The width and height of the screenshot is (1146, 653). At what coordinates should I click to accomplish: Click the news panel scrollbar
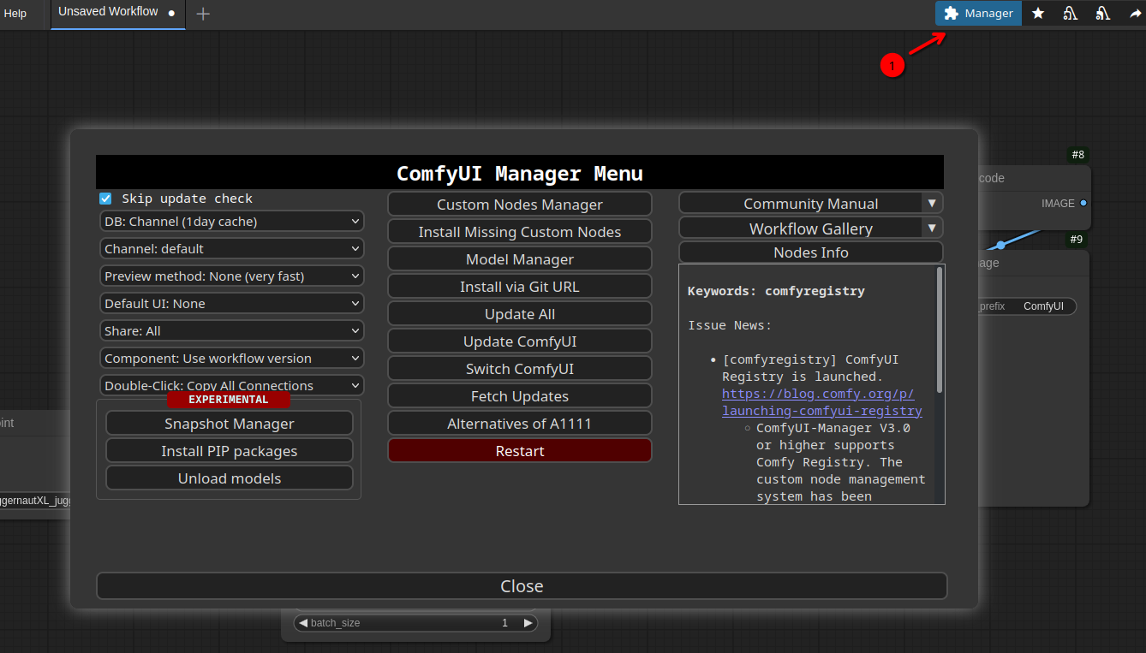coord(940,329)
